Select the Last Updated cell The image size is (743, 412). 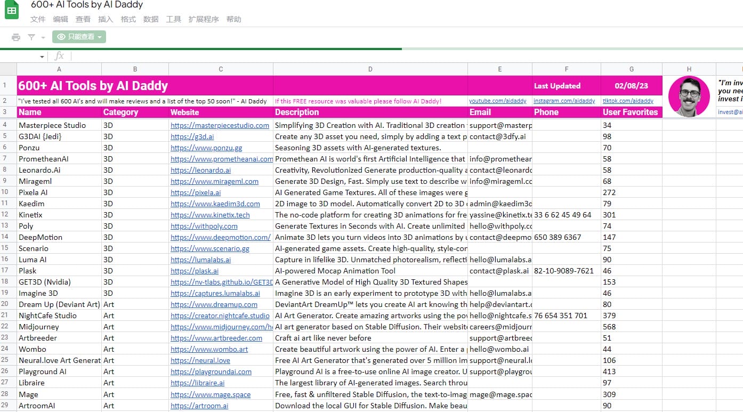tap(567, 86)
